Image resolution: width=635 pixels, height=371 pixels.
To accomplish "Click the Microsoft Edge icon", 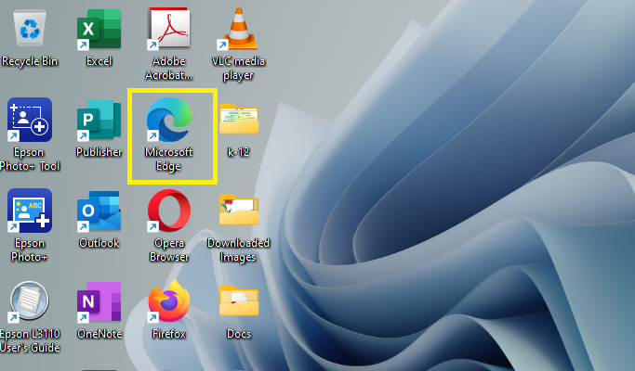I will pos(169,120).
